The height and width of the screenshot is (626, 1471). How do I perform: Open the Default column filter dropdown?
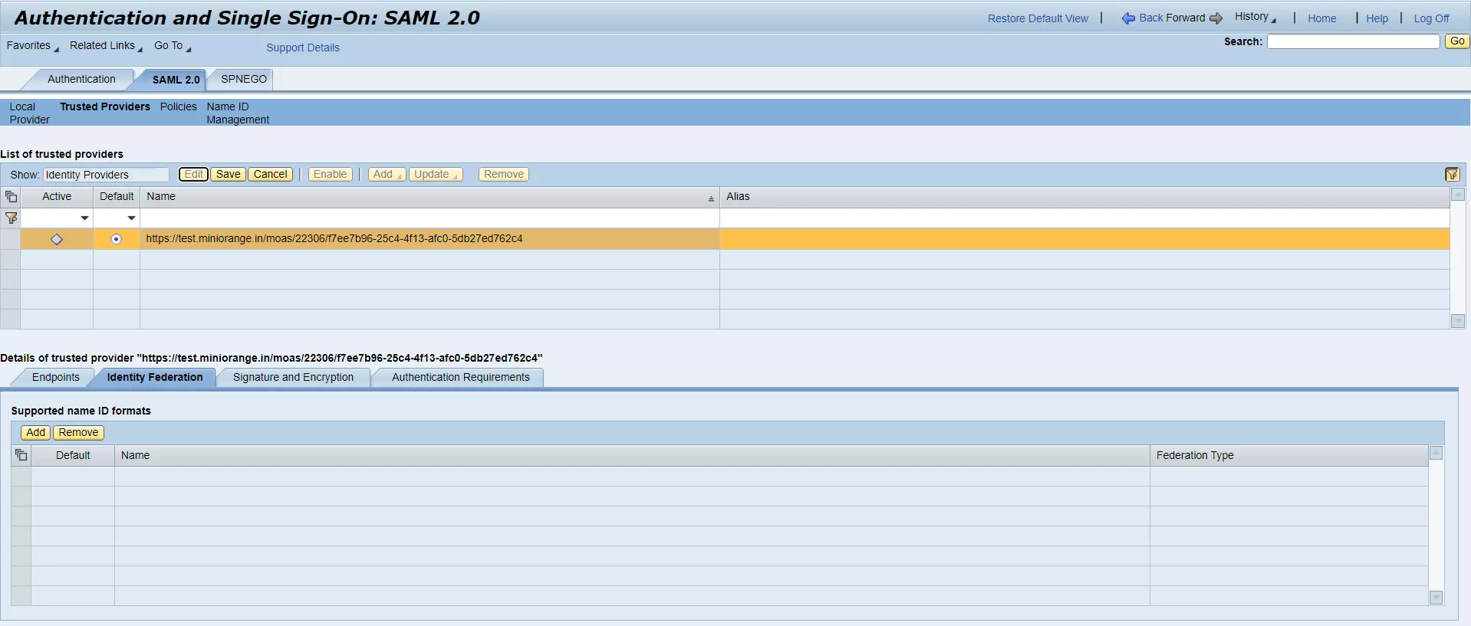(x=131, y=218)
